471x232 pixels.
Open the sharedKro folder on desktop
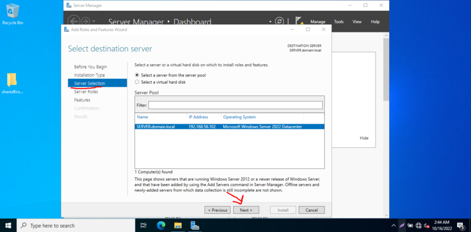point(12,84)
